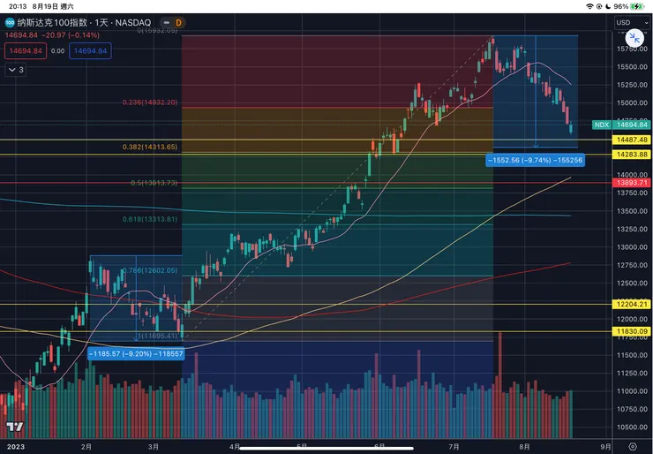Click the 12500.00 price axis label
653x454 pixels.
pyautogui.click(x=632, y=283)
